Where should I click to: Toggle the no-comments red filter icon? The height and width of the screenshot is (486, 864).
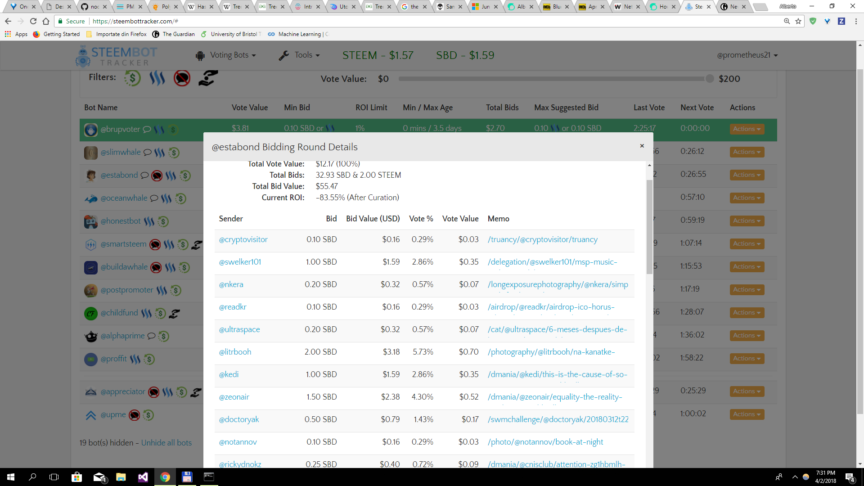tap(182, 78)
